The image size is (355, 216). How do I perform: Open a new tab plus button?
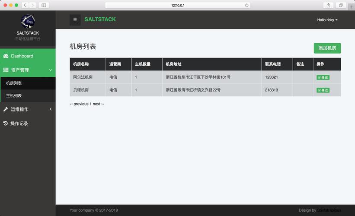coord(352,7)
